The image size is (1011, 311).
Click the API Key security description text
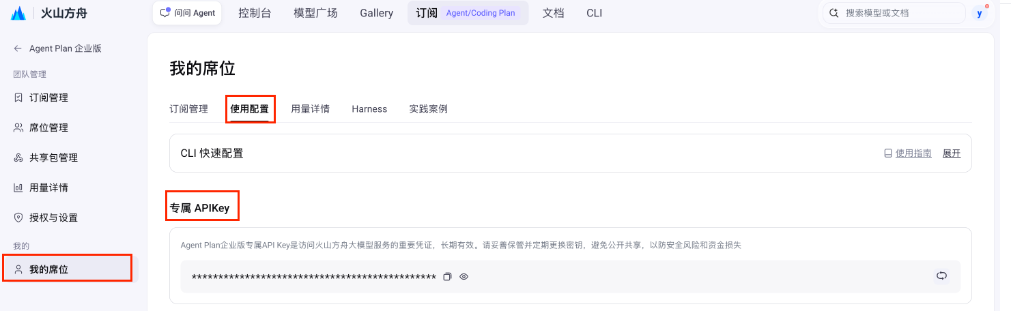(461, 245)
